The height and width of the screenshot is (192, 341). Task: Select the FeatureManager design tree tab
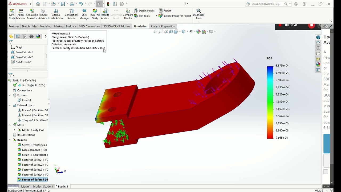point(11,37)
